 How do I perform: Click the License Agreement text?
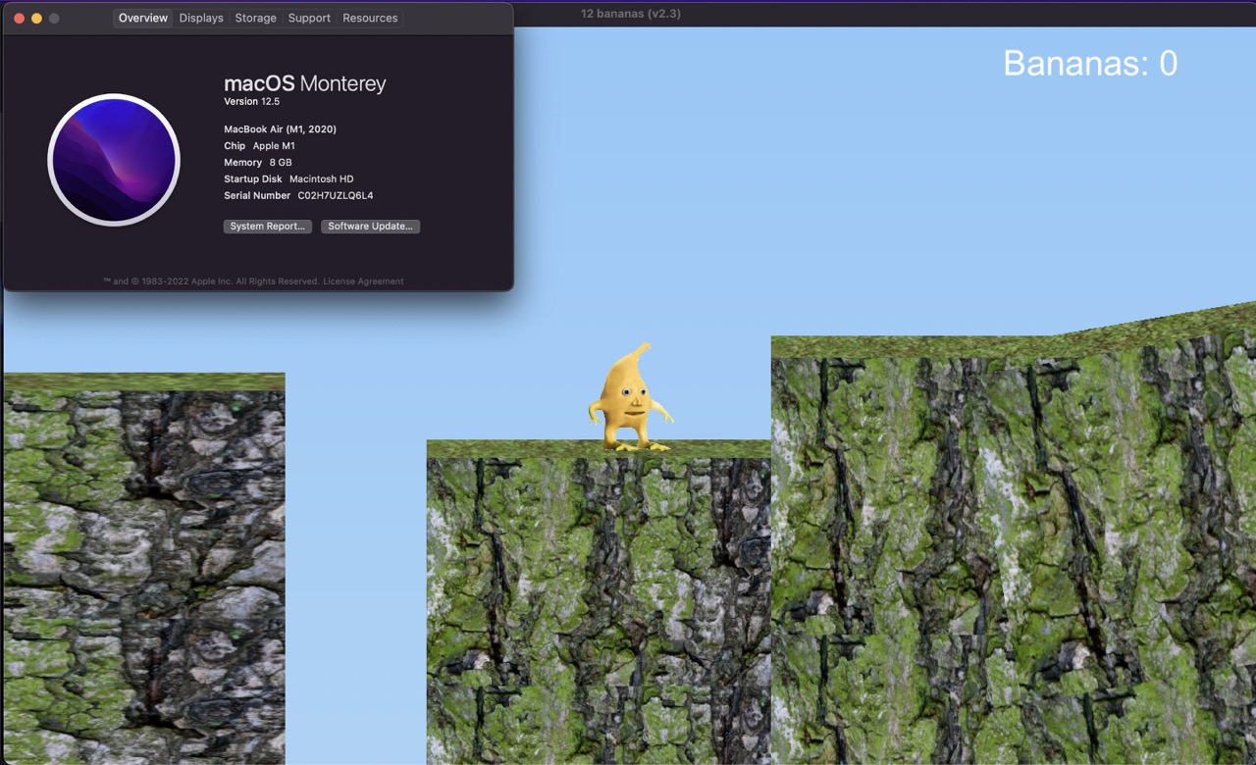click(x=363, y=280)
